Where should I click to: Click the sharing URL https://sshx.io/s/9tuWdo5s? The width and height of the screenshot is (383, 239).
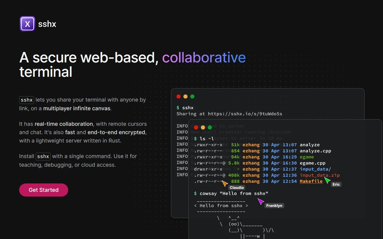pos(245,114)
